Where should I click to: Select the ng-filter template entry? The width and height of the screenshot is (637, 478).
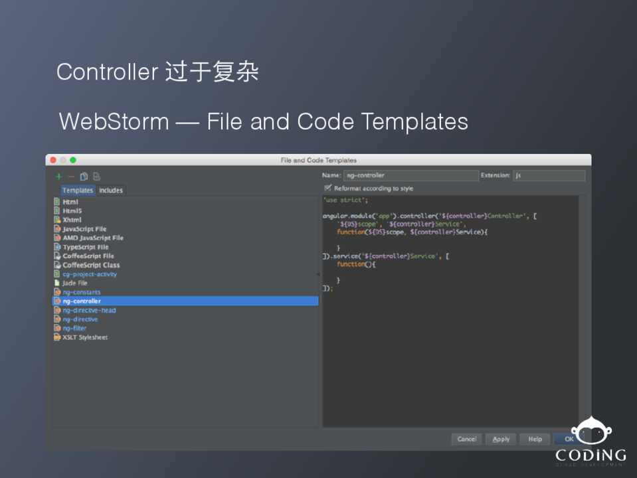pos(74,328)
